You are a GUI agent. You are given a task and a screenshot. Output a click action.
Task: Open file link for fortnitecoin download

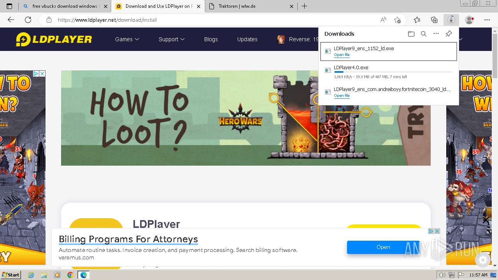[x=342, y=96]
